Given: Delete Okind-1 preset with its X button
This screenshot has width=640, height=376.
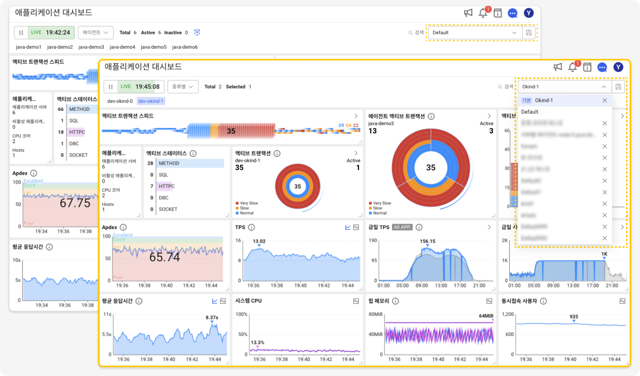Looking at the screenshot, I should pyautogui.click(x=605, y=101).
